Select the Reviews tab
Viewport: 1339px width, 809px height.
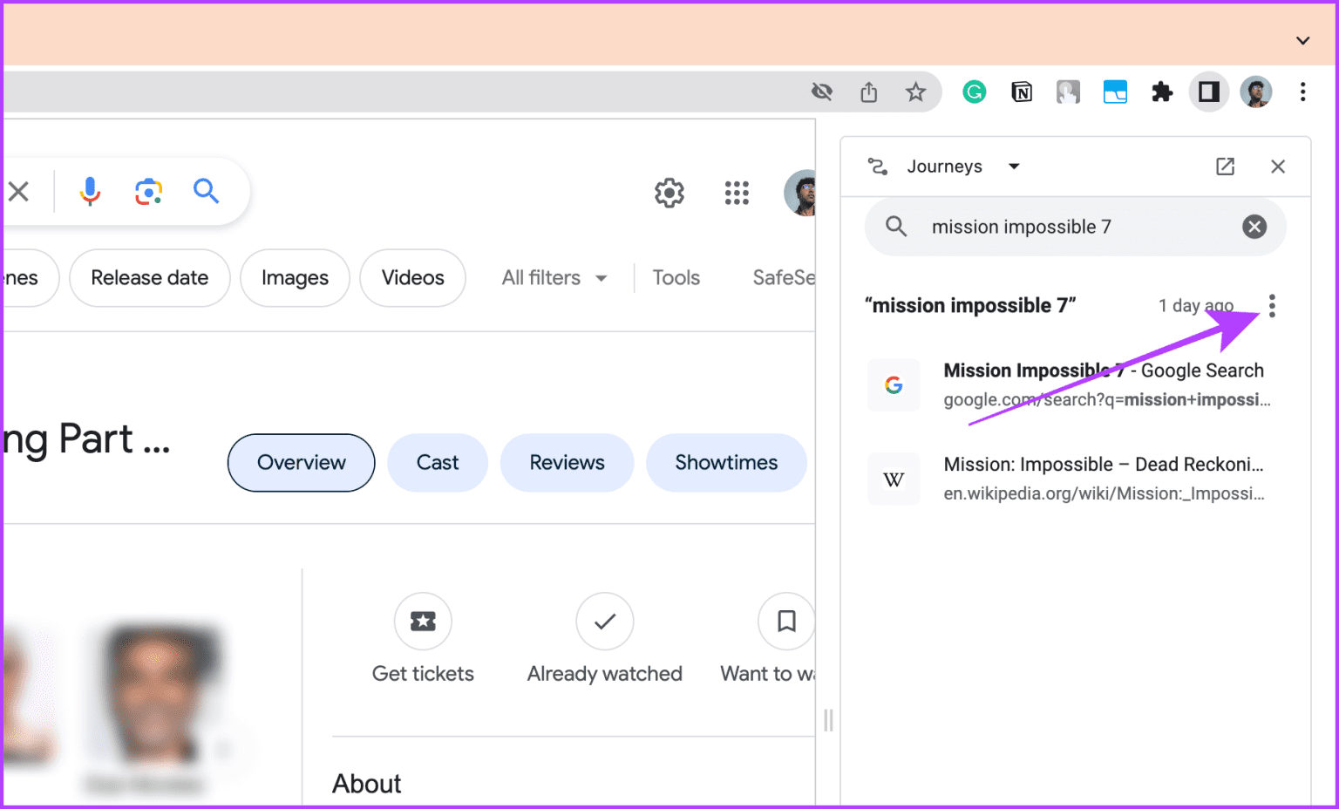click(x=567, y=463)
